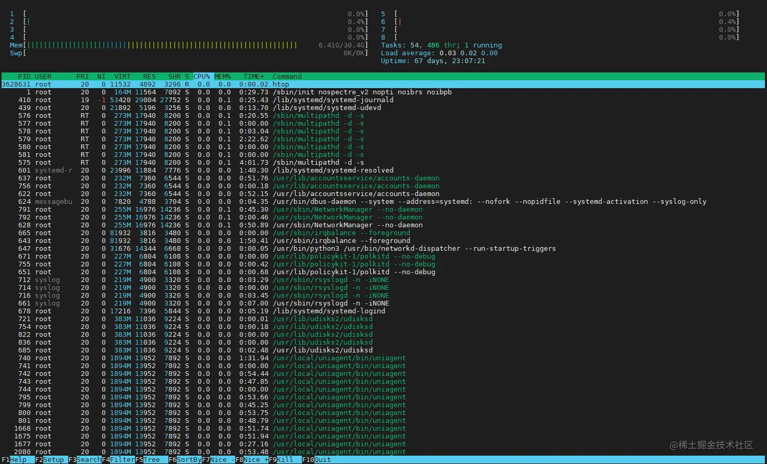This screenshot has height=464, width=767.
Task: Select rsyslogd thread PID 712
Action: click(x=383, y=280)
